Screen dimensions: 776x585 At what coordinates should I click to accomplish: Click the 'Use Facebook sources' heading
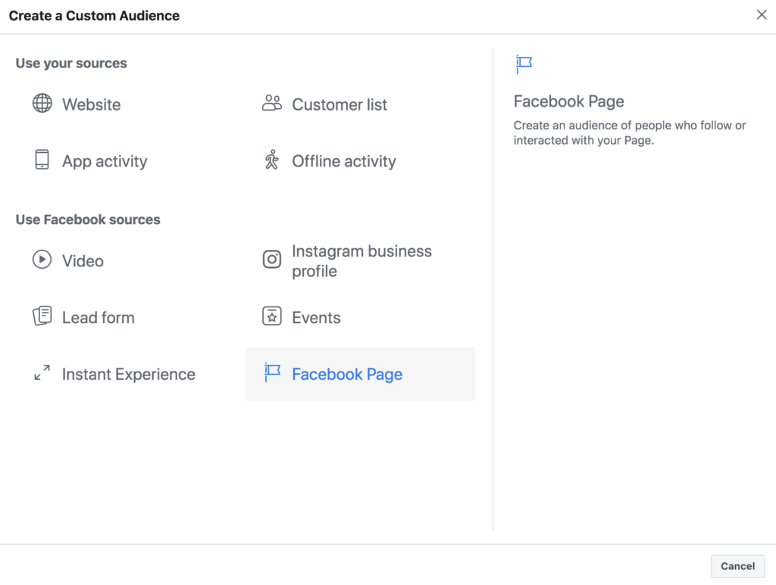coord(88,219)
